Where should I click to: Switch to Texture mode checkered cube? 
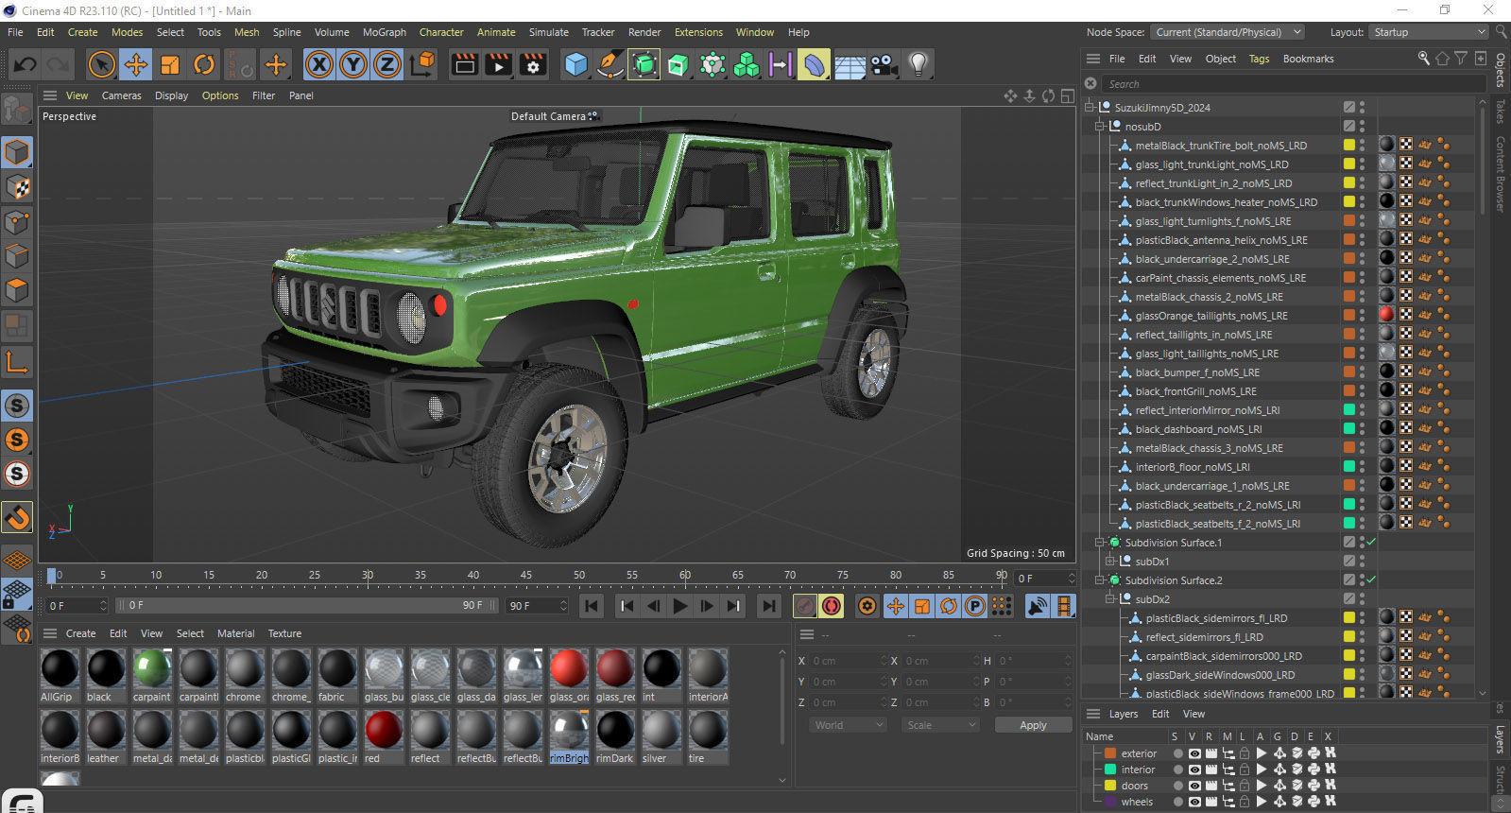tap(17, 187)
